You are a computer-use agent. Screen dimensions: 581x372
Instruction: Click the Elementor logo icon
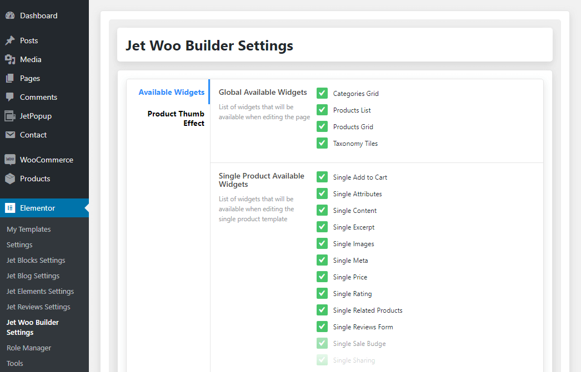[x=10, y=208]
